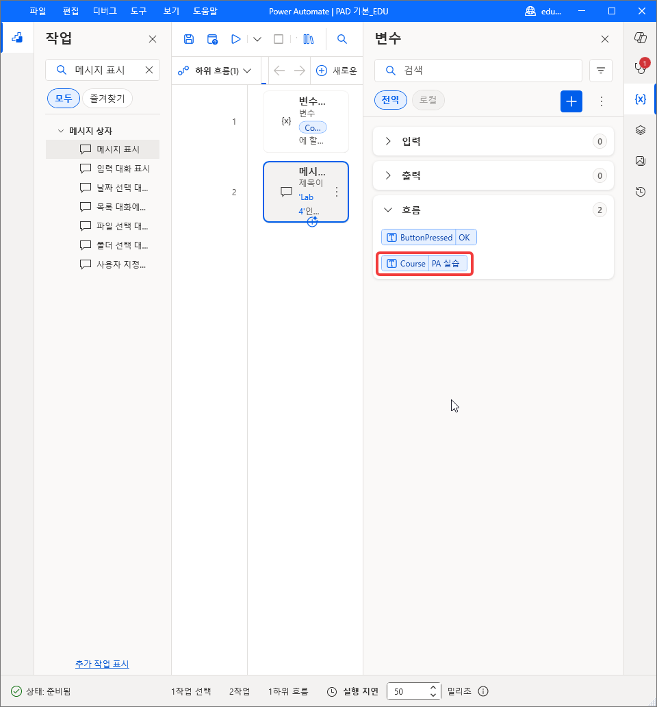Run the flow with the play button
The image size is (657, 707).
[235, 39]
